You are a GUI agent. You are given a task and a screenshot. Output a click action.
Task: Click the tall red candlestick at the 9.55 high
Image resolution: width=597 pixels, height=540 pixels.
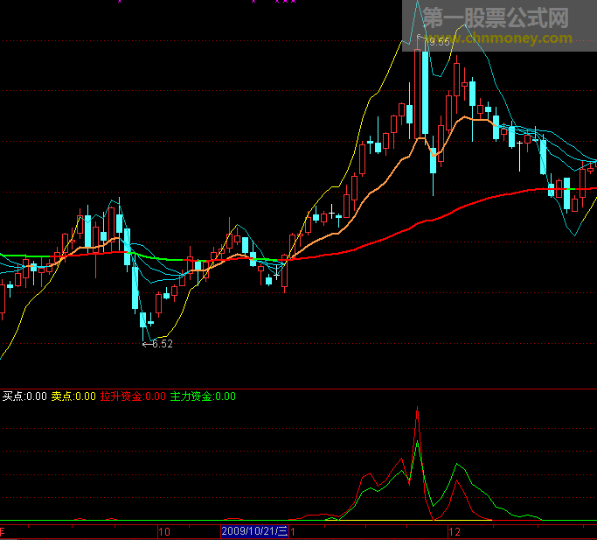coord(417,92)
